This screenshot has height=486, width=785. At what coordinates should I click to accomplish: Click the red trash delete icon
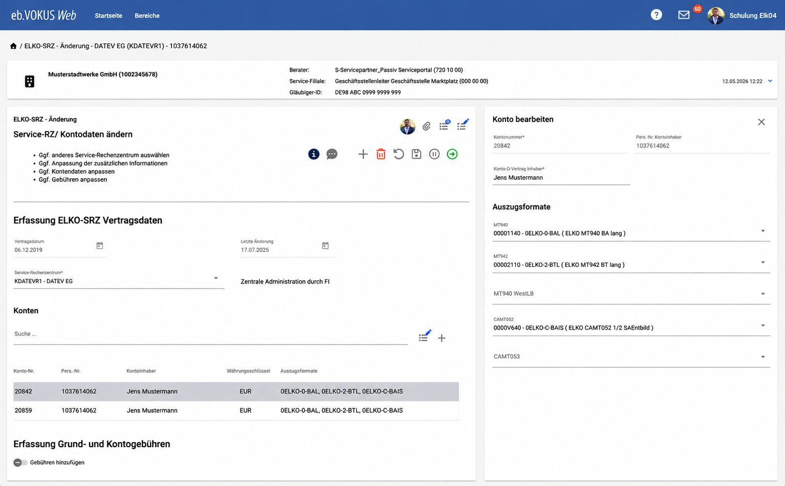click(x=381, y=154)
